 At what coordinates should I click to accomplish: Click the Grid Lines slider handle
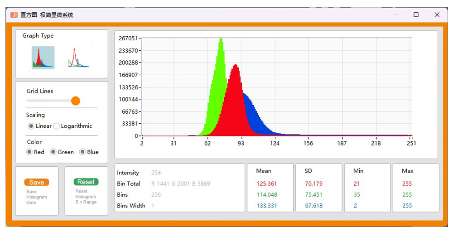(x=76, y=101)
